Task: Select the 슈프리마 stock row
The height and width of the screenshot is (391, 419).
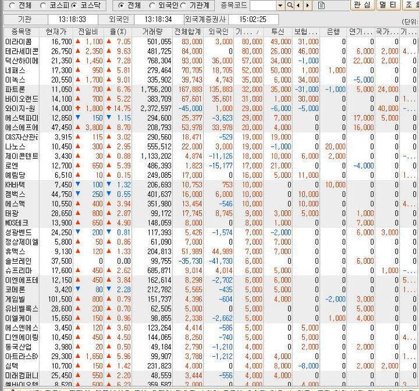Action: (211, 271)
